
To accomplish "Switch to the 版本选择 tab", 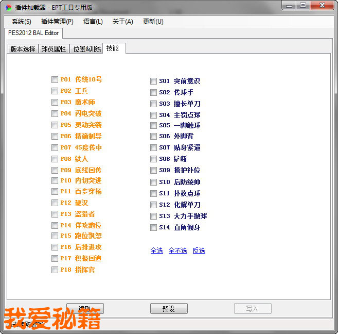I will [x=23, y=49].
